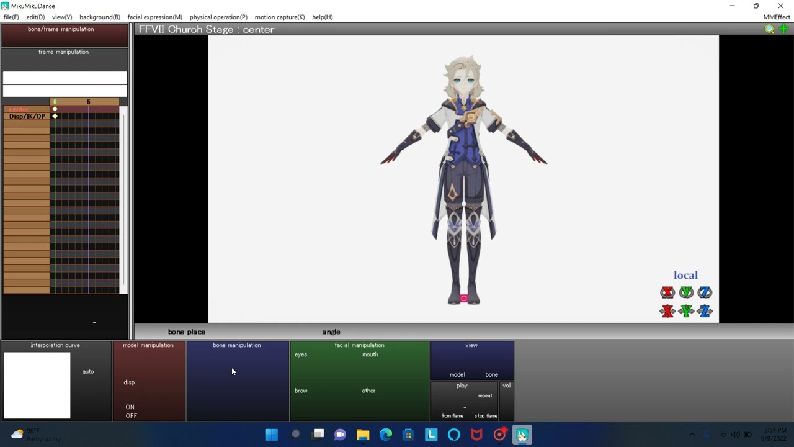
Task: Click frame number 5 in timeline ruler
Action: [88, 102]
